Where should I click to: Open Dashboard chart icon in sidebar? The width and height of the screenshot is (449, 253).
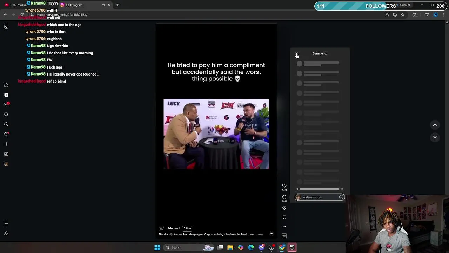6,154
